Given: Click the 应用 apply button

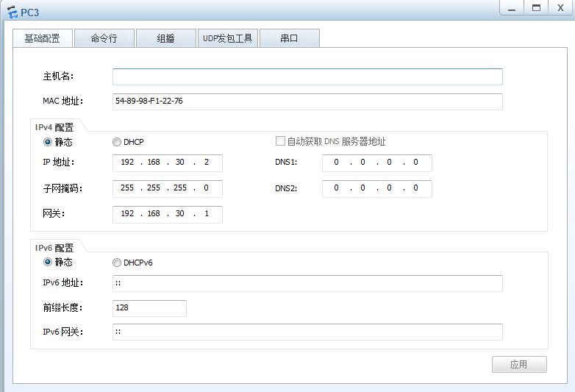Looking at the screenshot, I should pyautogui.click(x=519, y=365).
